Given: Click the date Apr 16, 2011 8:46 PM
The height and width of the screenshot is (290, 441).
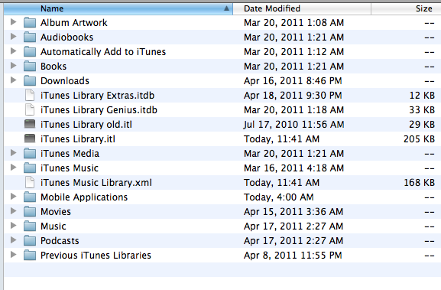Looking at the screenshot, I should pyautogui.click(x=293, y=81).
